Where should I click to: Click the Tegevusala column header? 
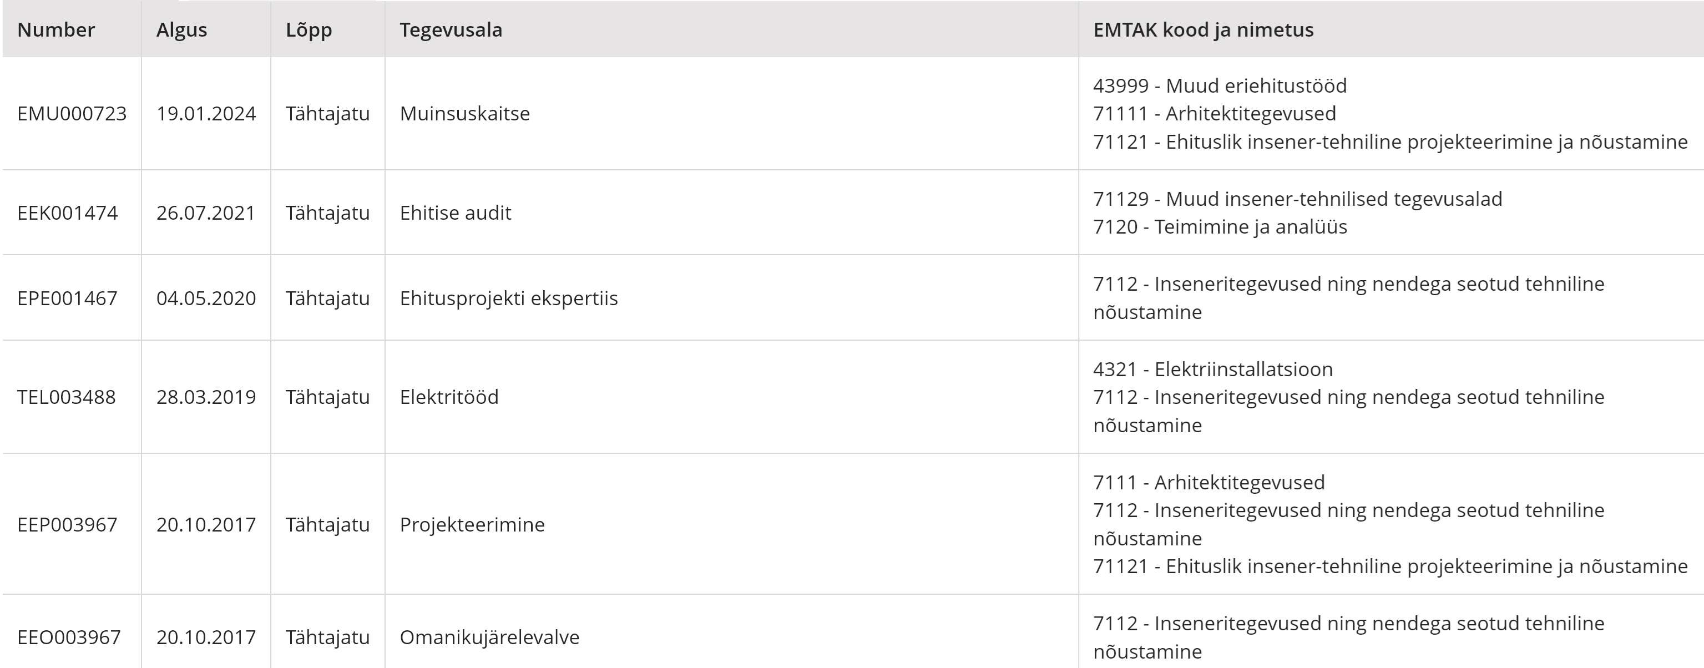pyautogui.click(x=451, y=30)
